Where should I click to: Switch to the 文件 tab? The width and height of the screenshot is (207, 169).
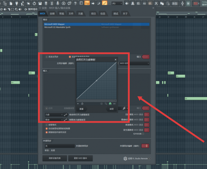tap(71, 14)
